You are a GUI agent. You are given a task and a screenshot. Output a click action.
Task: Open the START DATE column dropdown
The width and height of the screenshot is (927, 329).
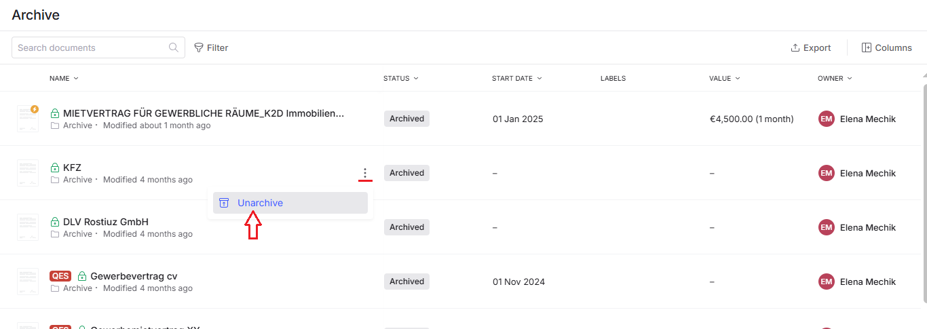point(516,78)
